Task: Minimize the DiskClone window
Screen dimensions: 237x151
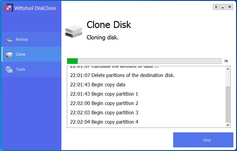Action: tap(223, 7)
